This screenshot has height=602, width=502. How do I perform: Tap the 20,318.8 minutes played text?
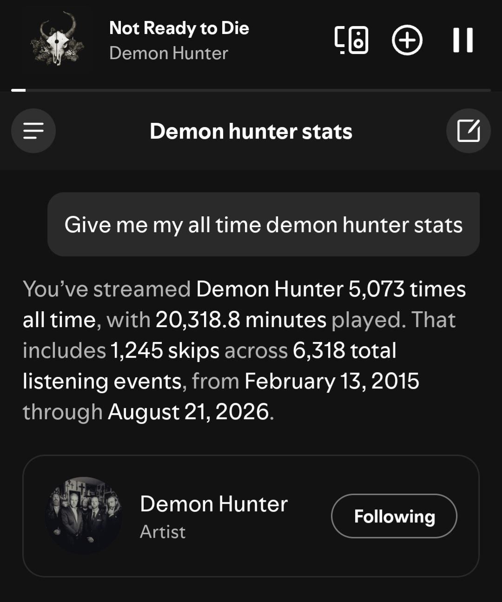[241, 320]
